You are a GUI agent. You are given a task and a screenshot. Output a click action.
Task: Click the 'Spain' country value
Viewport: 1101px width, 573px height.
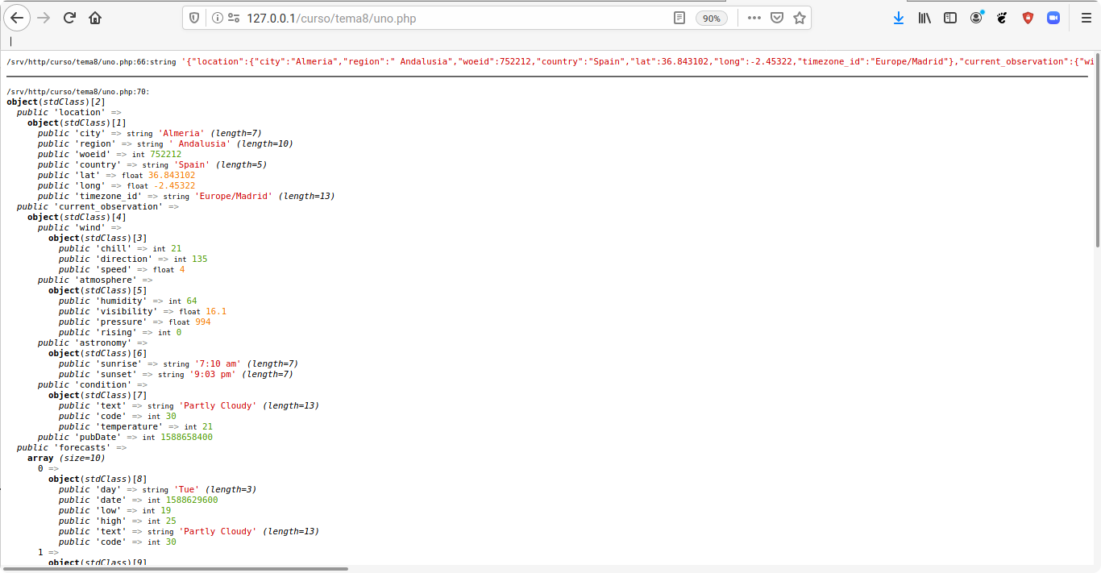(x=192, y=164)
